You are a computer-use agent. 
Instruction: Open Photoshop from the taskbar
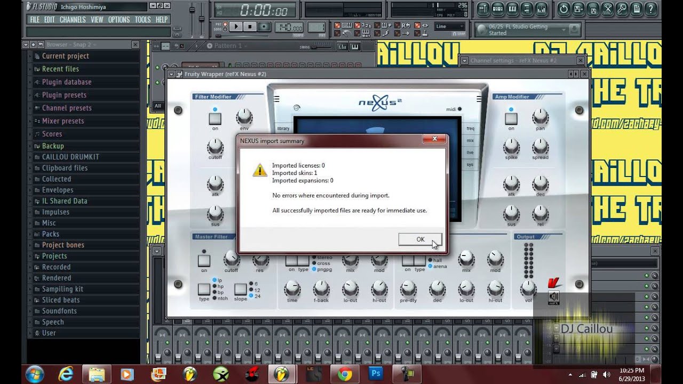[x=376, y=374]
